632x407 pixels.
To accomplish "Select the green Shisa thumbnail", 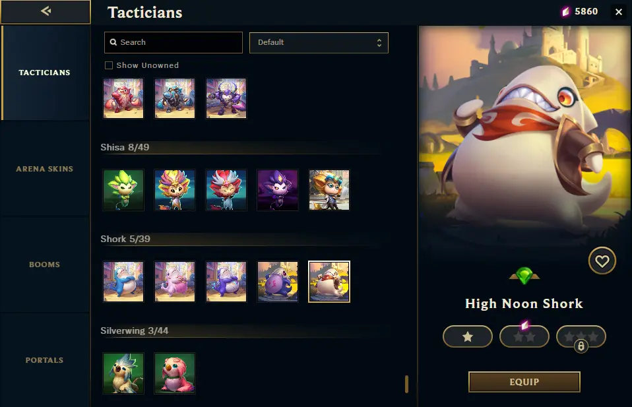I will click(123, 190).
